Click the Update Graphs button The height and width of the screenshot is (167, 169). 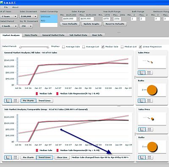[91, 24]
